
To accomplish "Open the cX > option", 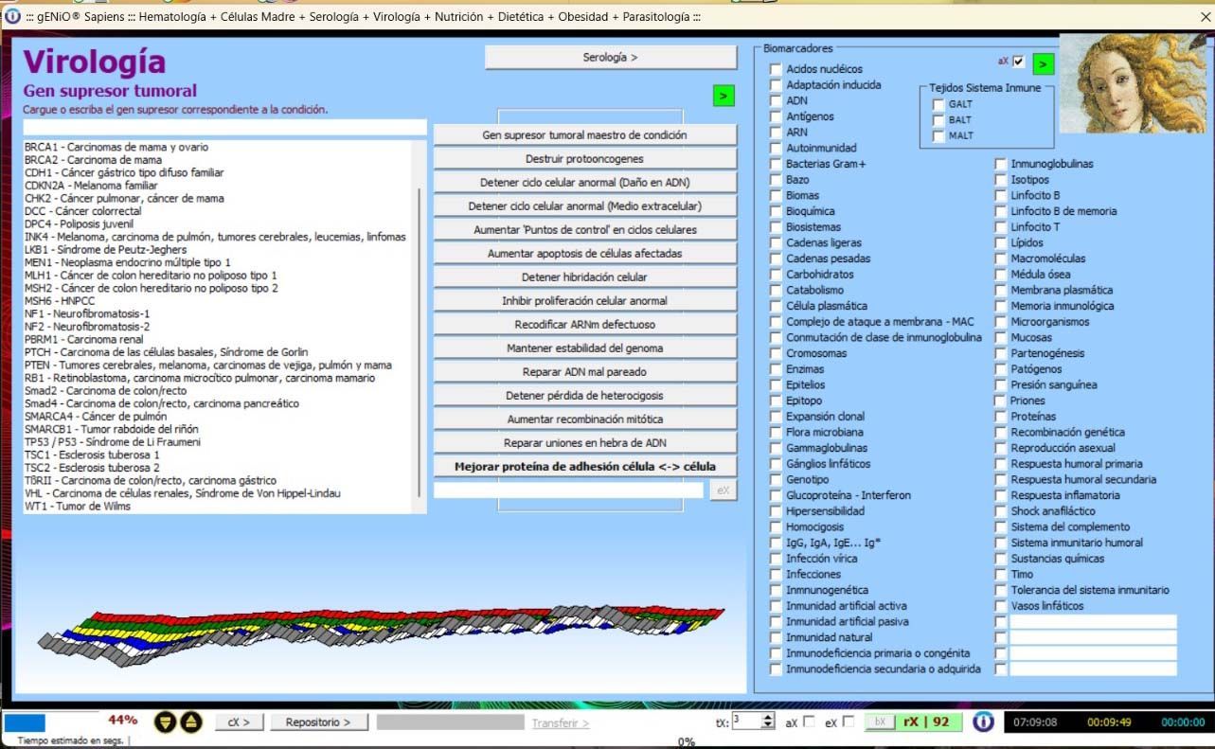I will [x=239, y=722].
